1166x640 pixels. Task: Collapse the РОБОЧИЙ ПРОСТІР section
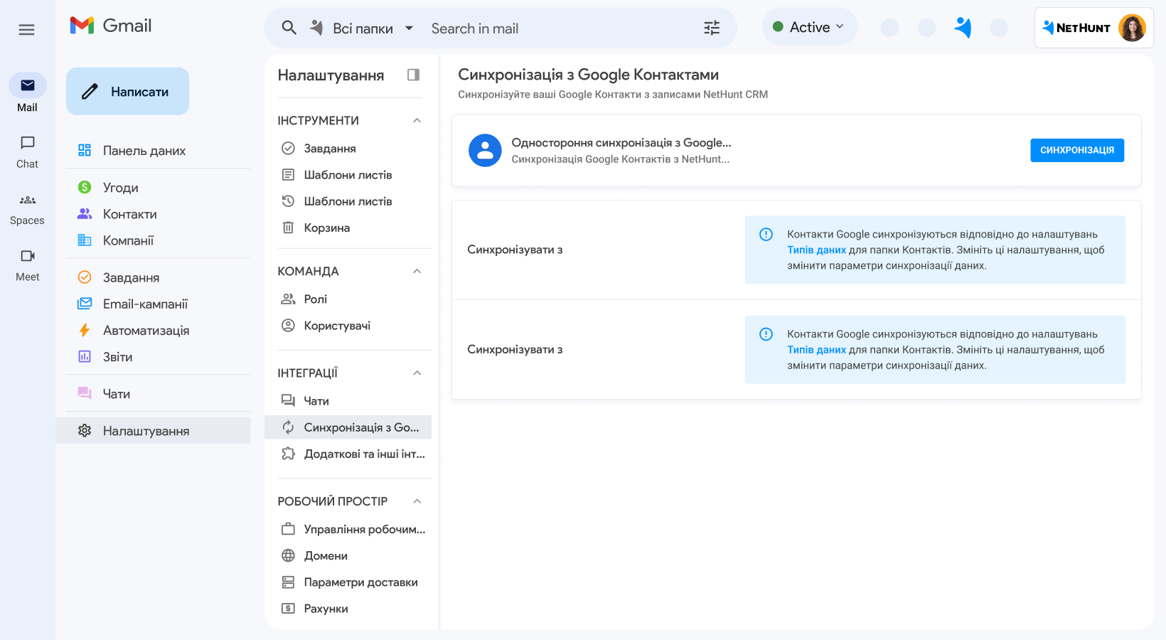click(x=417, y=501)
